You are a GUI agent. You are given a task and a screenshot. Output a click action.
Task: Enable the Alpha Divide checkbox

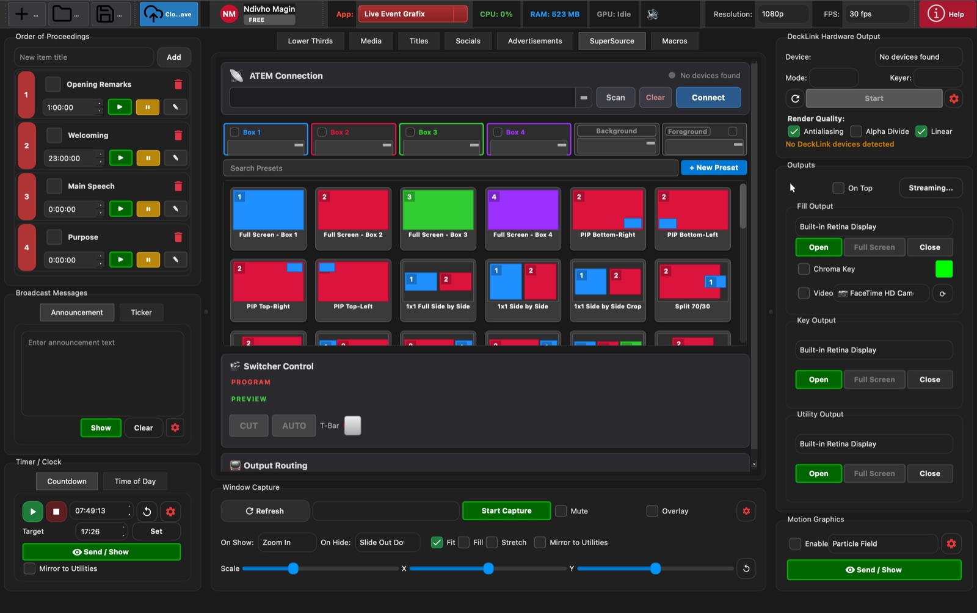[856, 131]
